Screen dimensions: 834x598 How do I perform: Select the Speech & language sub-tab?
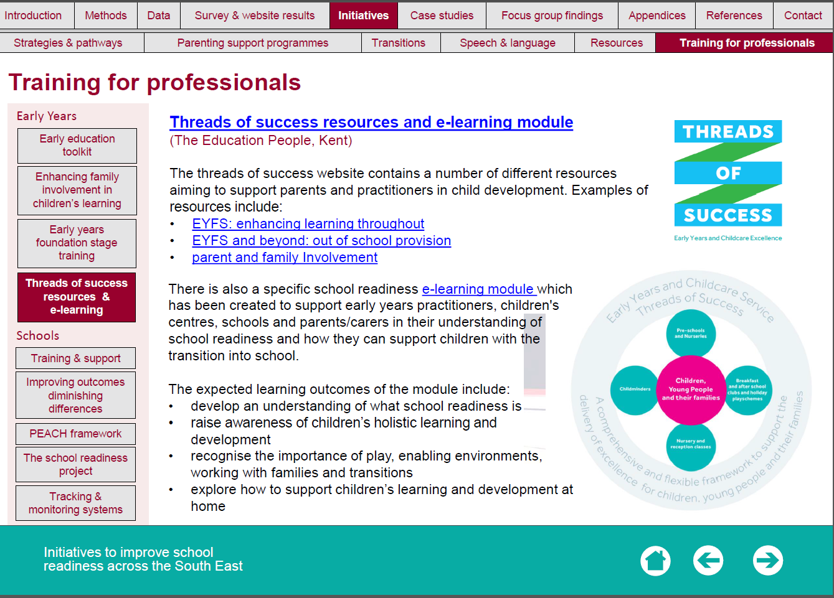pyautogui.click(x=507, y=43)
